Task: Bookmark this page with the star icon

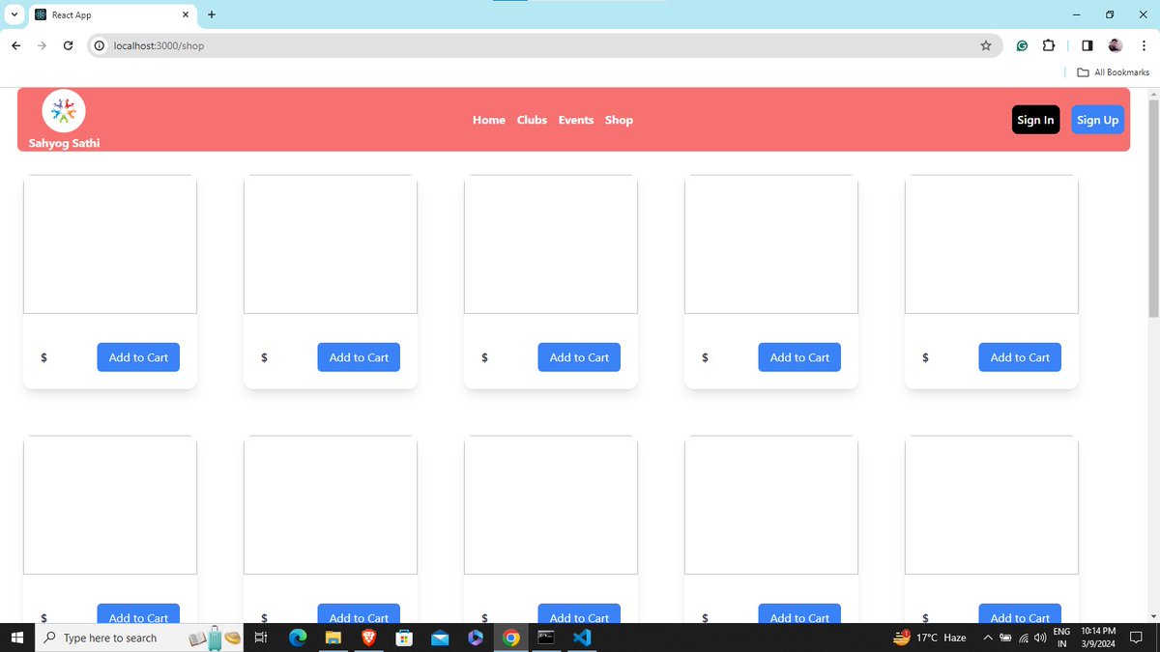Action: click(x=986, y=45)
